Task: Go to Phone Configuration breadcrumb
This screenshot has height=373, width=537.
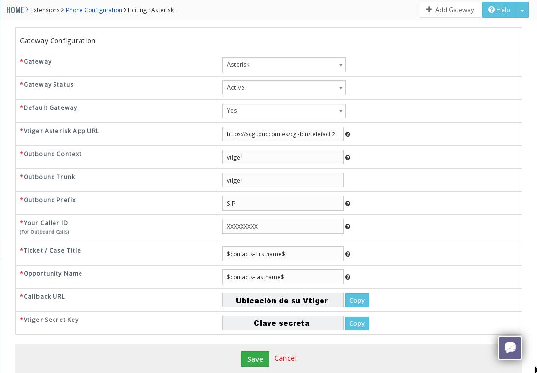Action: [94, 10]
